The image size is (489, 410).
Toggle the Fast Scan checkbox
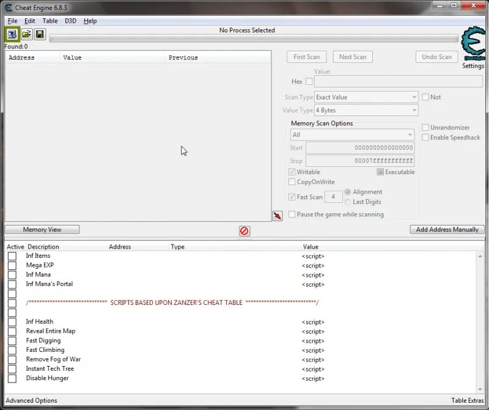(x=292, y=197)
